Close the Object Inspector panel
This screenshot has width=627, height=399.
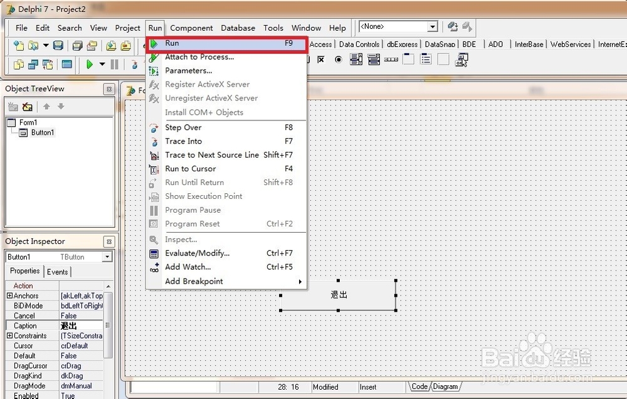(x=108, y=242)
